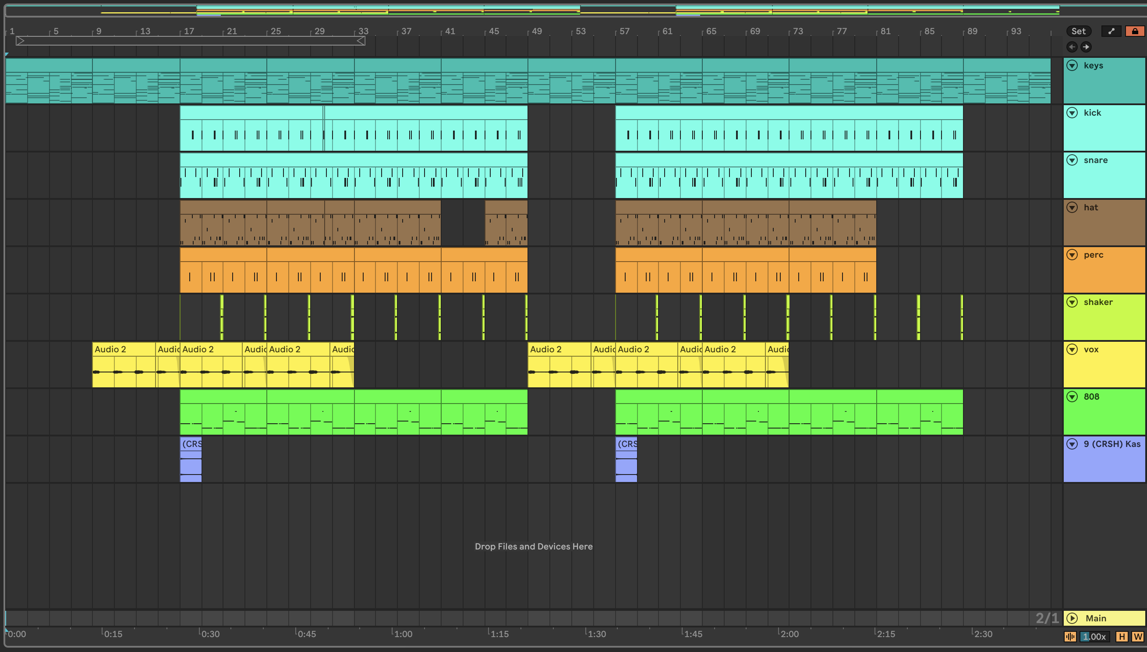1147x652 pixels.
Task: Toggle the H optimize height button
Action: [1122, 636]
